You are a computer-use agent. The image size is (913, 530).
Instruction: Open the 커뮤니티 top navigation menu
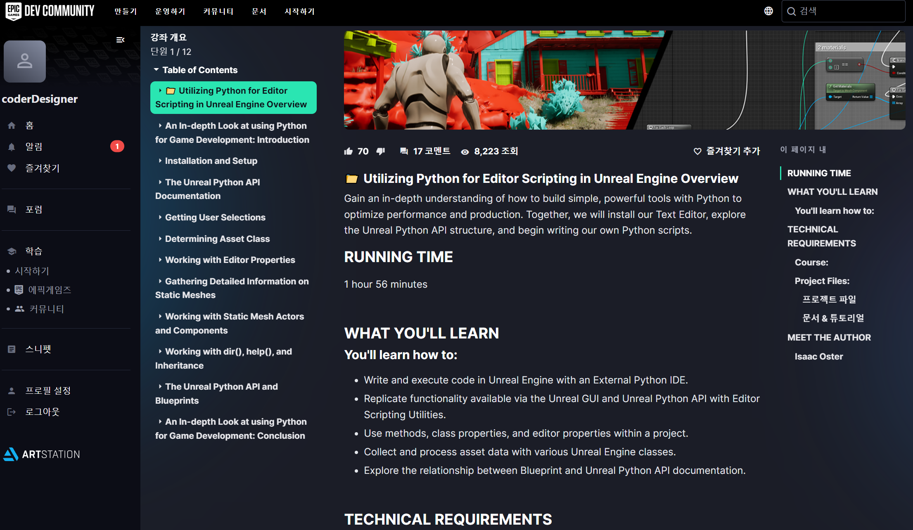click(x=218, y=11)
